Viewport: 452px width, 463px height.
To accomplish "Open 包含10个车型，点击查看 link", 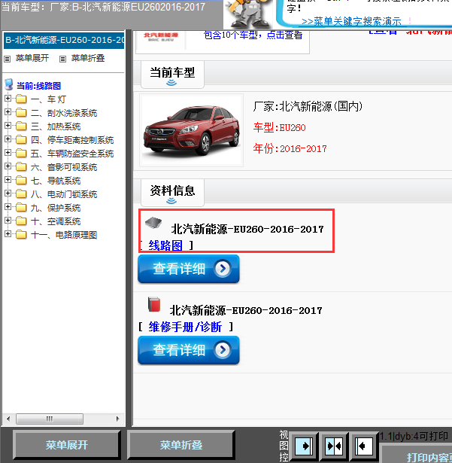I will (253, 35).
